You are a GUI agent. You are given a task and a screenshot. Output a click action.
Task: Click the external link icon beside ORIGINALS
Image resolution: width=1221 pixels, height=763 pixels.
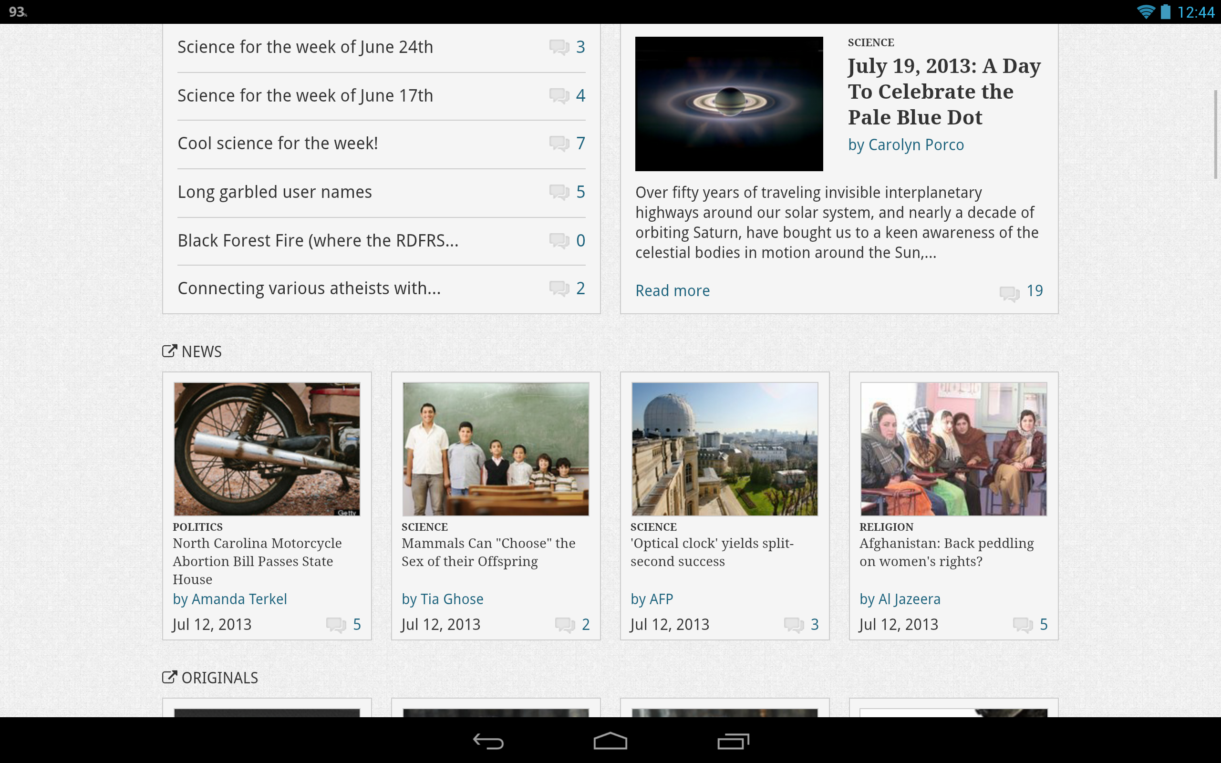point(169,677)
